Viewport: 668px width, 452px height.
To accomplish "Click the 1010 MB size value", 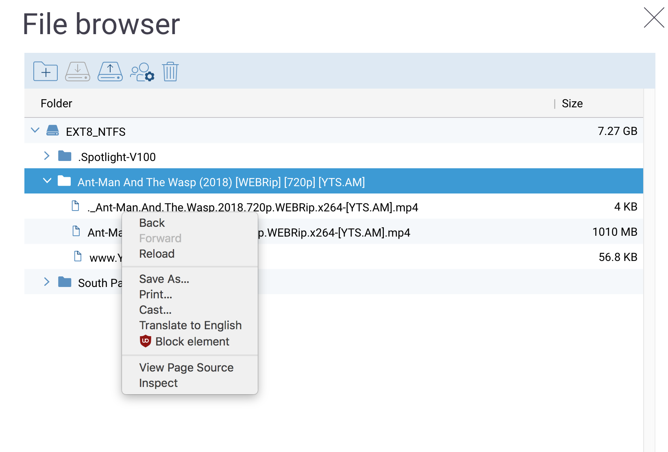I will (615, 232).
